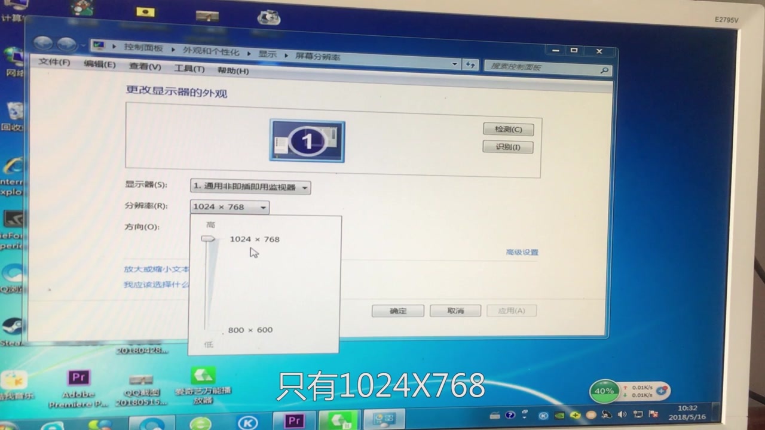Expand the 显示 breadcrumb arrow
This screenshot has width=765, height=430.
tap(286, 55)
